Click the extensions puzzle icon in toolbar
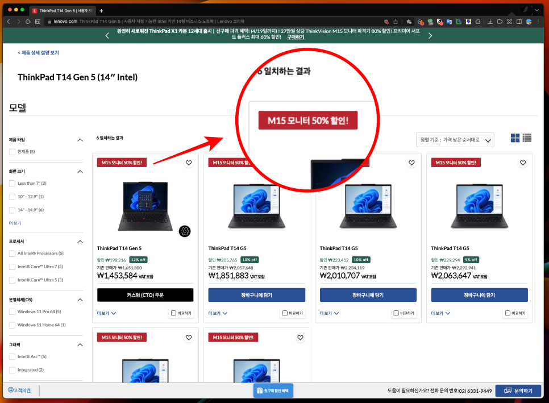549x403 pixels. pyautogui.click(x=478, y=22)
